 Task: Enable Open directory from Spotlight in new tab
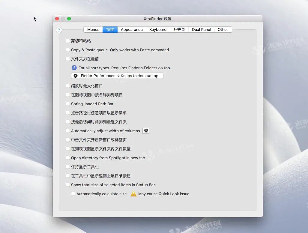68,158
